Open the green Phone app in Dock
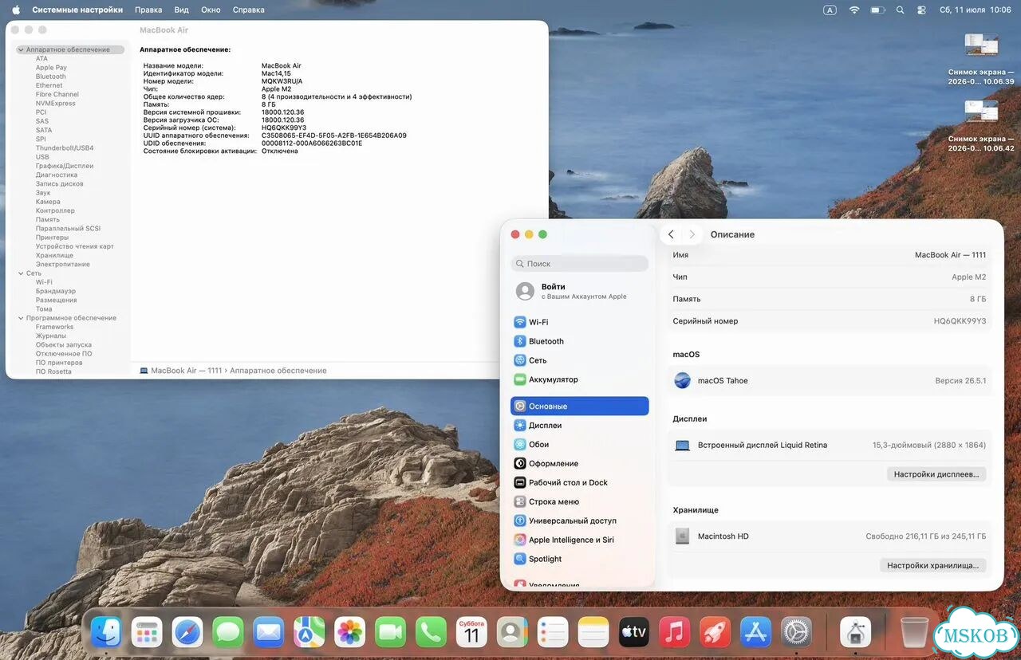 pos(432,633)
